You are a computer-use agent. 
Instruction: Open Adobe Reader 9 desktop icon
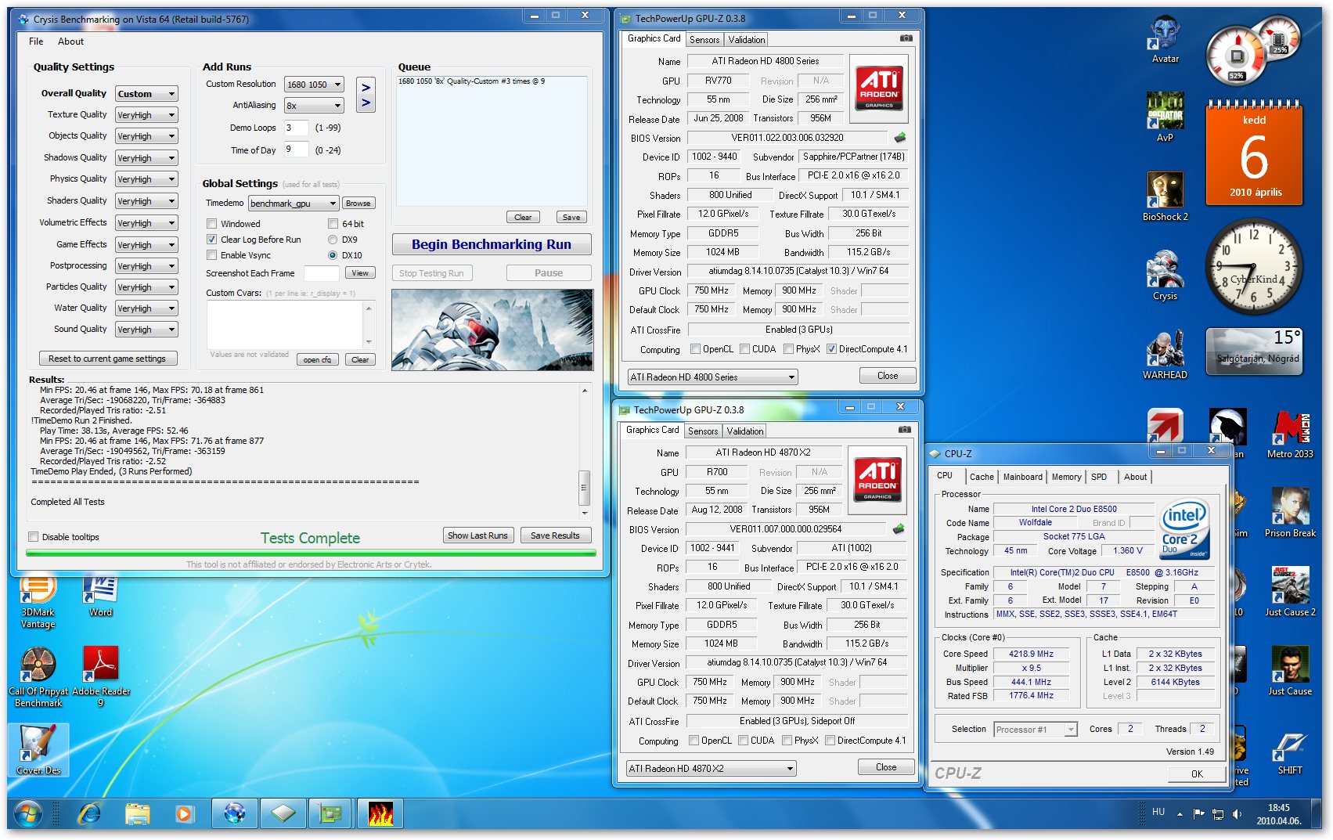(x=101, y=678)
